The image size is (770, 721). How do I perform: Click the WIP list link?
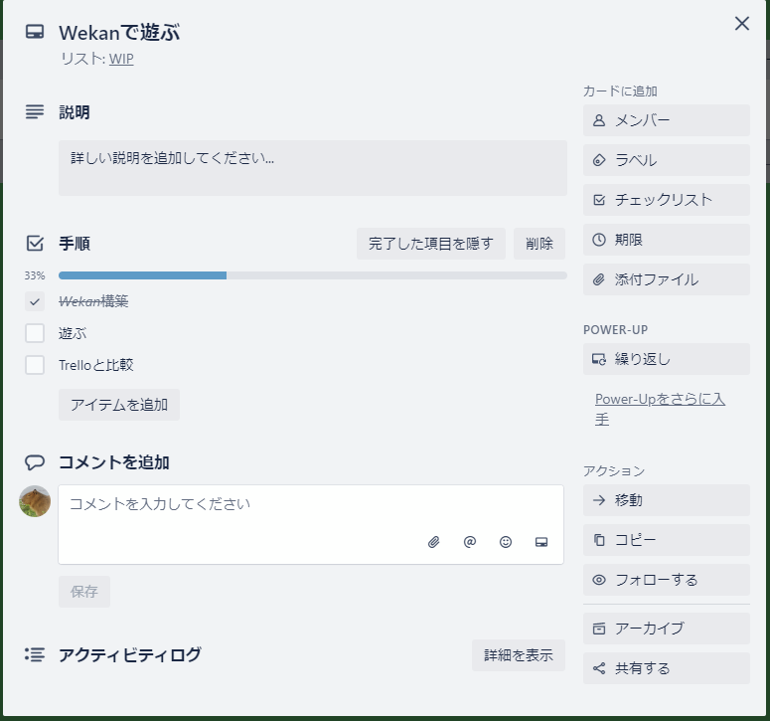[x=121, y=59]
